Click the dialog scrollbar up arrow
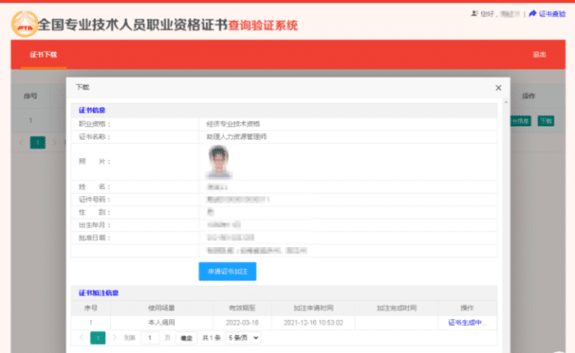 coord(506,102)
